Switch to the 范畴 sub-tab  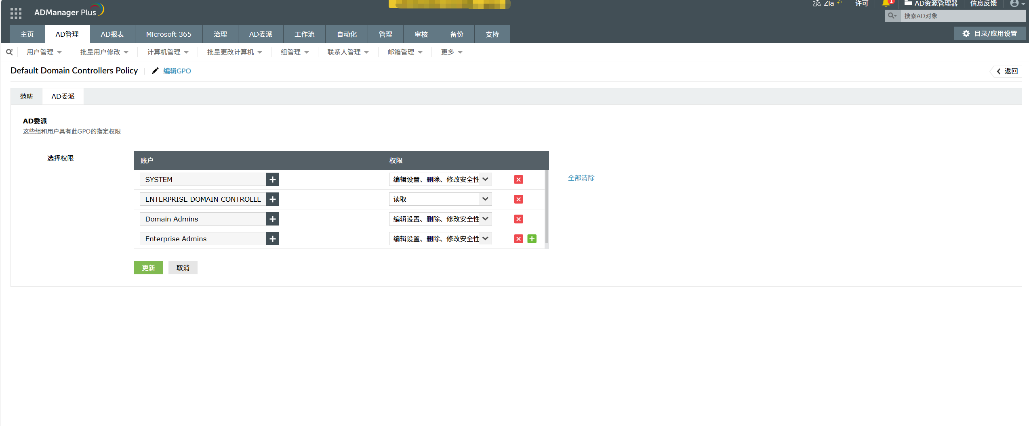pyautogui.click(x=27, y=96)
